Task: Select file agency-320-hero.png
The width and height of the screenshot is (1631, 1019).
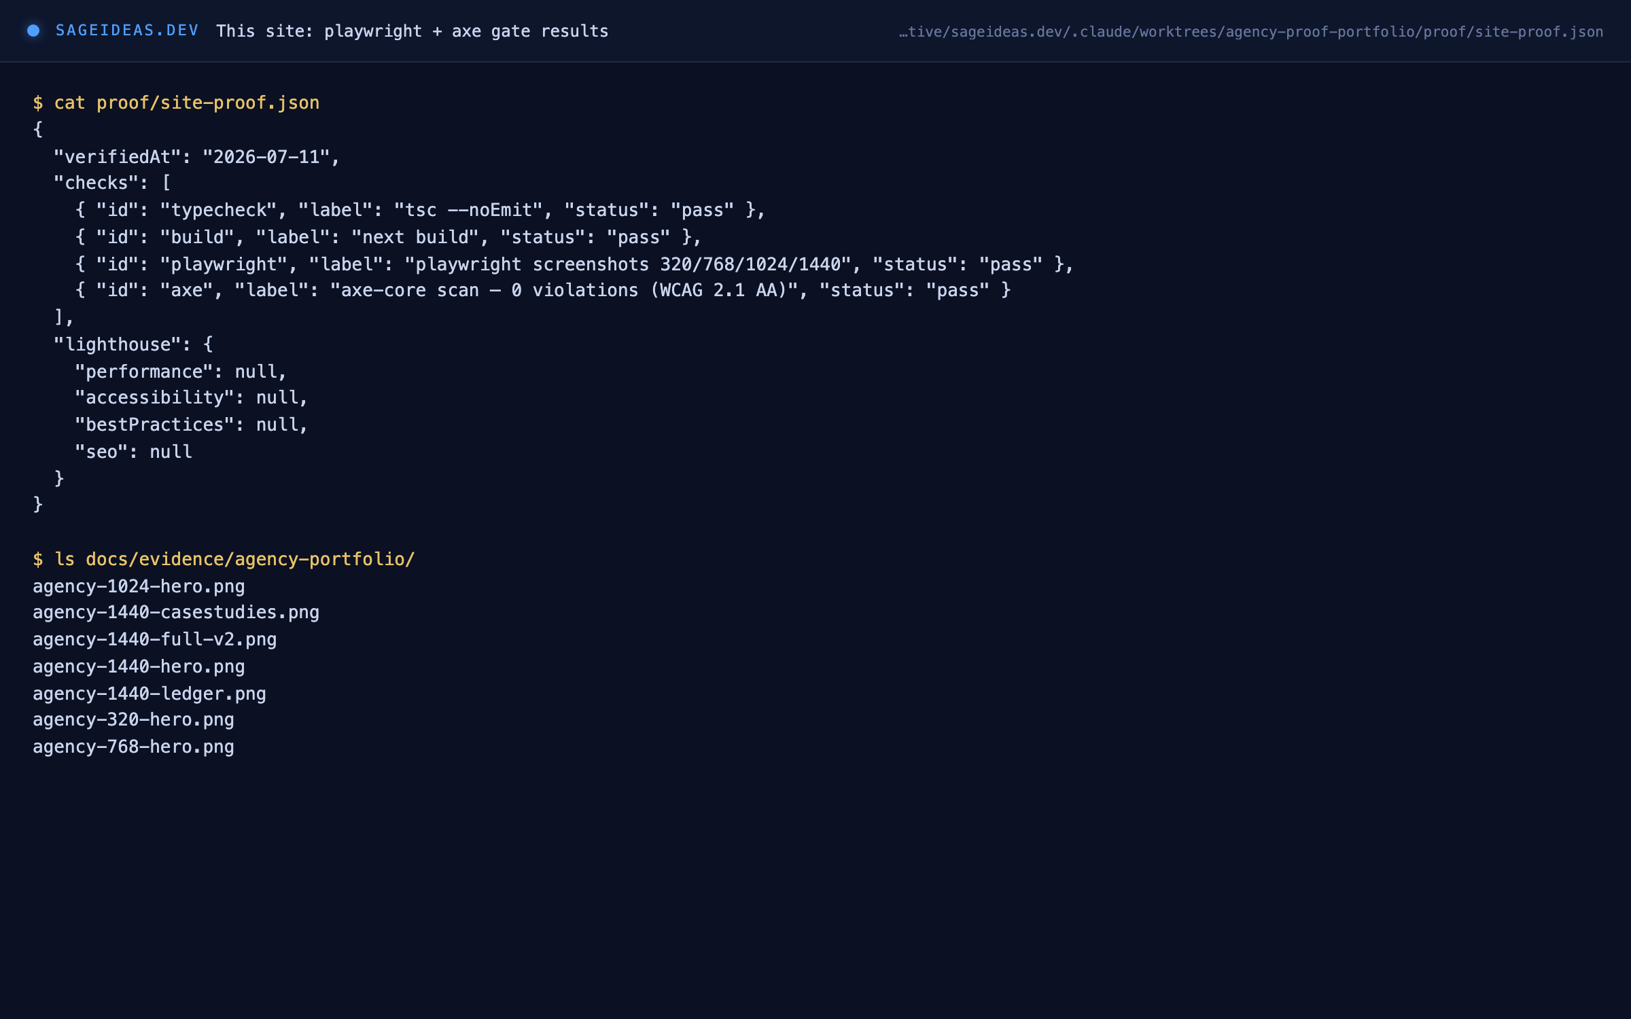Action: coord(133,720)
